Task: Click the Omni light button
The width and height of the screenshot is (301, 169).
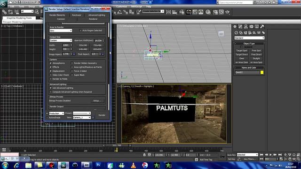Action: tap(242, 58)
